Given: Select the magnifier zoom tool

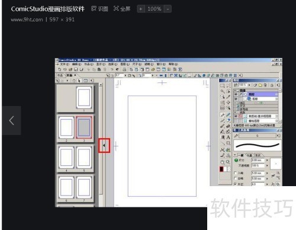Looking at the screenshot, I should pyautogui.click(x=229, y=162).
